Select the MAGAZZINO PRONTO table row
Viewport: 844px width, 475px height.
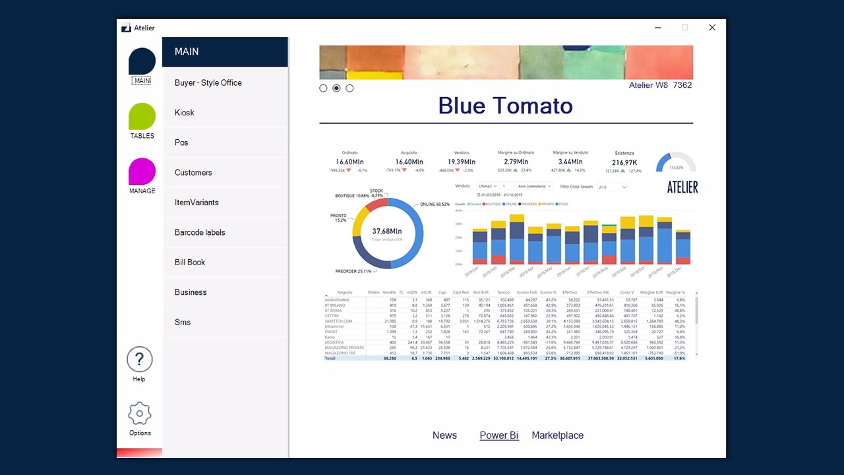click(x=505, y=348)
